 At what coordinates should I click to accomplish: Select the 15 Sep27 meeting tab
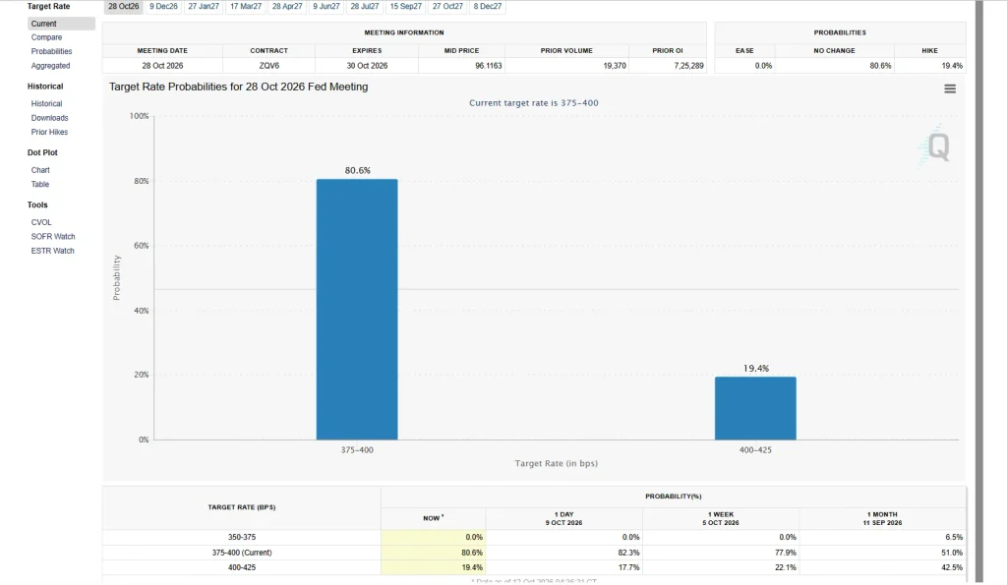point(406,7)
